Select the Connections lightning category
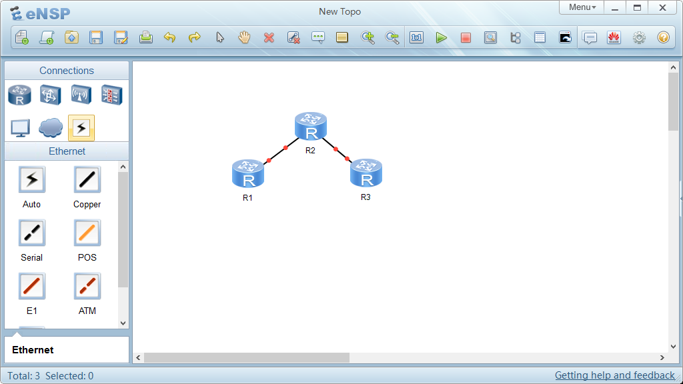Viewport: 683px width, 384px height. pyautogui.click(x=81, y=128)
